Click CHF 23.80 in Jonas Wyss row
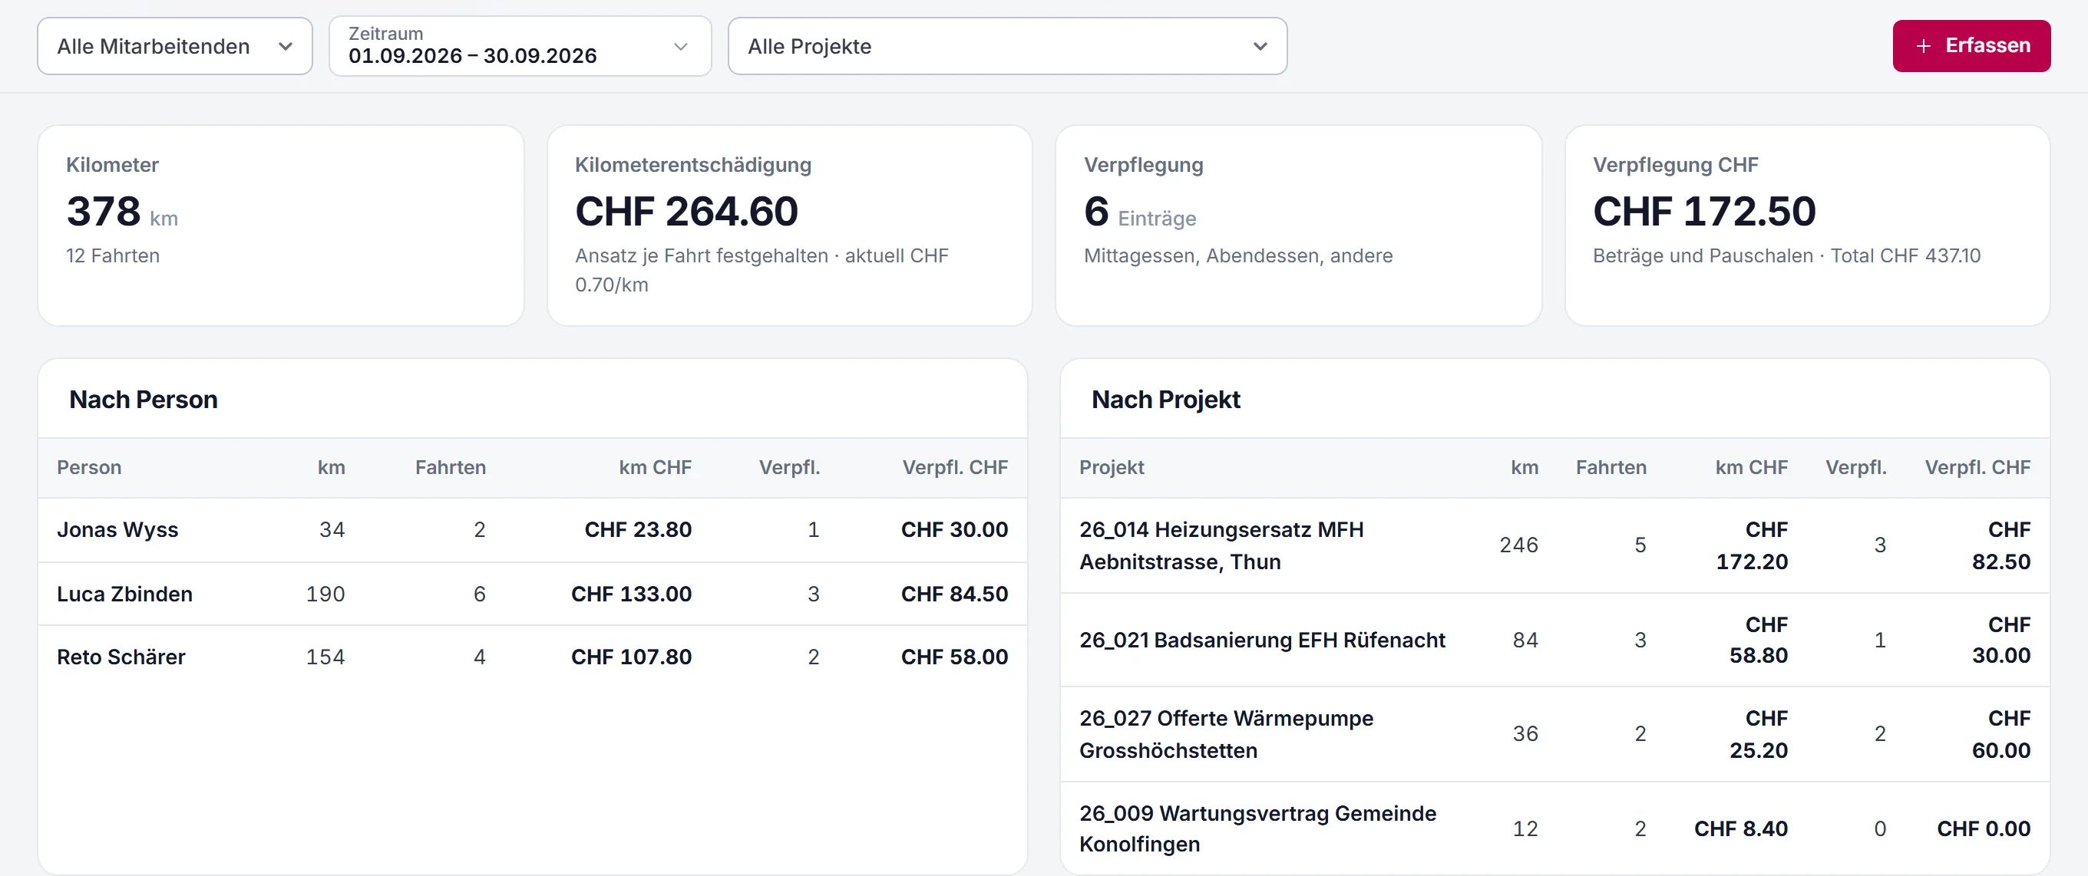This screenshot has width=2088, height=876. 638,529
